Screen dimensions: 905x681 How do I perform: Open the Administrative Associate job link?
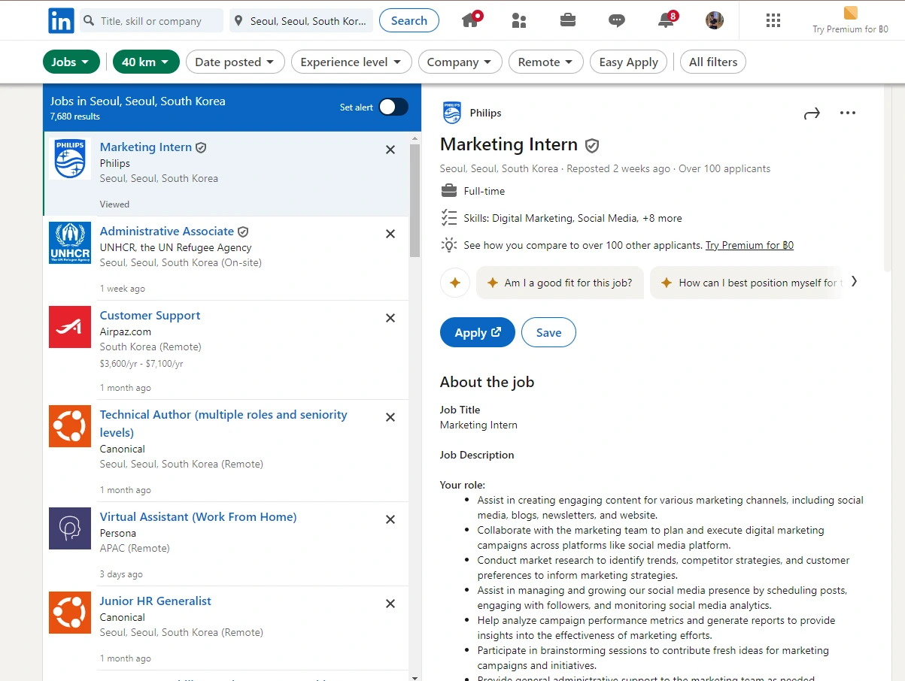tap(167, 231)
